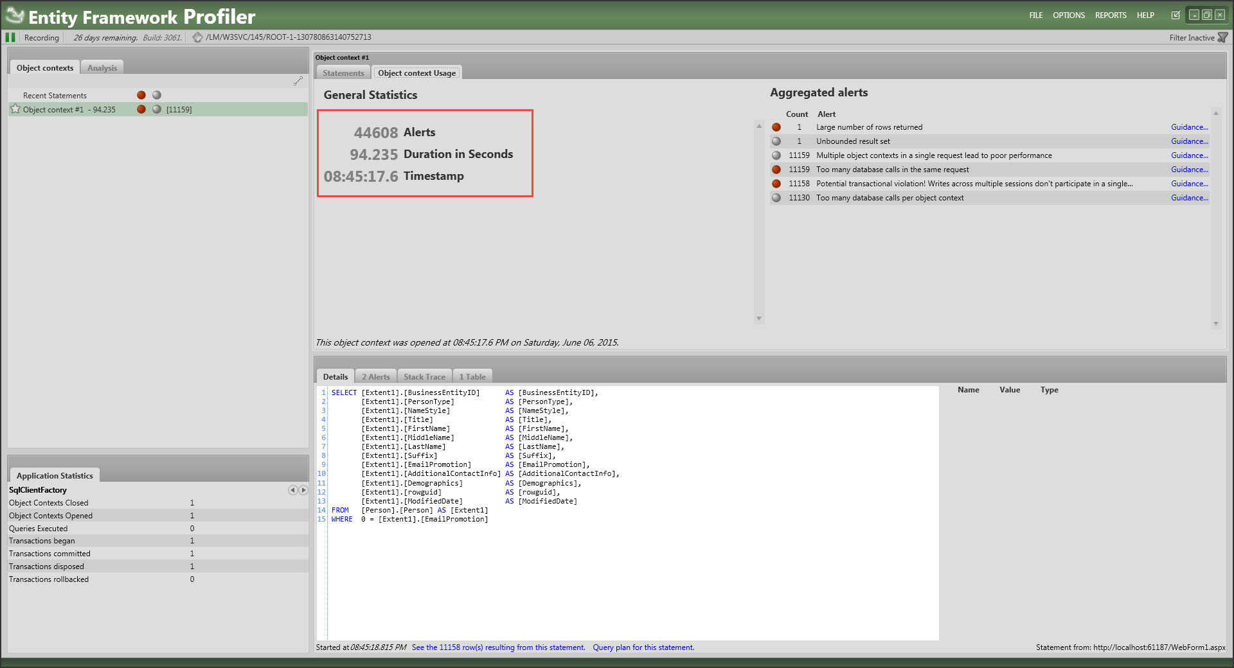The width and height of the screenshot is (1234, 668).
Task: Click gray icon of Multiple object contexts alert
Action: pyautogui.click(x=776, y=155)
